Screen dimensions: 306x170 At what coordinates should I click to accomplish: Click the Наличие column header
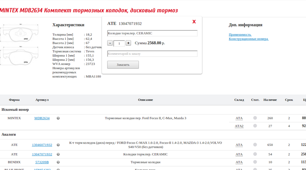click(270, 100)
